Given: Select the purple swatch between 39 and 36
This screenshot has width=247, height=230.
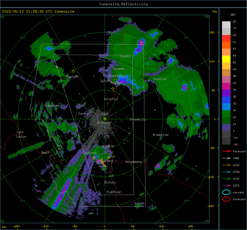Looking at the screenshot, I should [x=226, y=93].
